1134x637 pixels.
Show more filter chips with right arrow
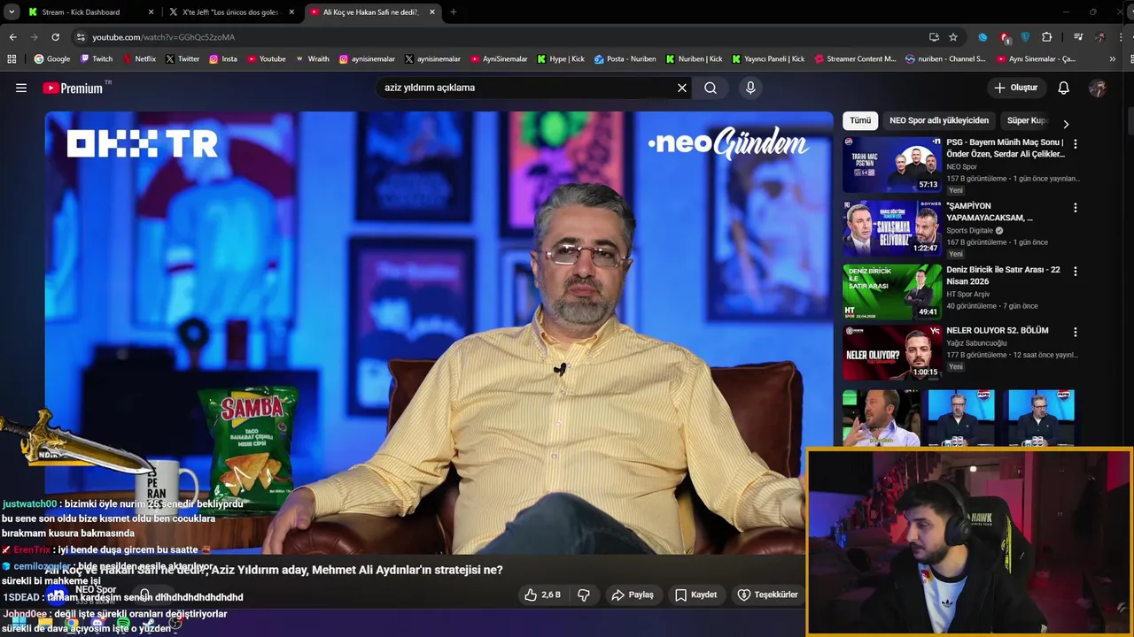pyautogui.click(x=1066, y=124)
